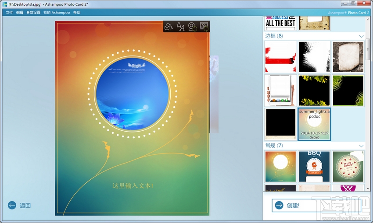Open the 参数设置 menu
Image resolution: width=373 pixels, height=223 pixels.
coord(33,13)
